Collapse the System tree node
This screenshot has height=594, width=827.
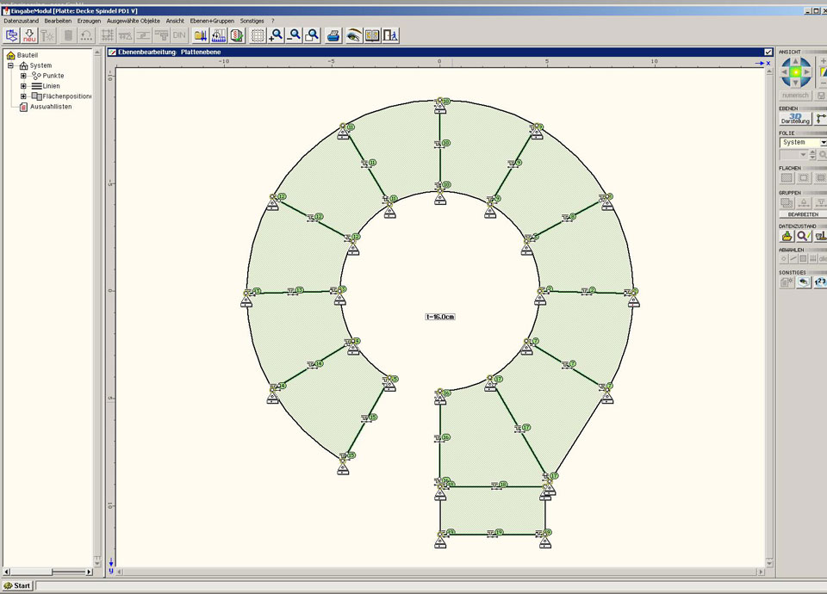11,65
